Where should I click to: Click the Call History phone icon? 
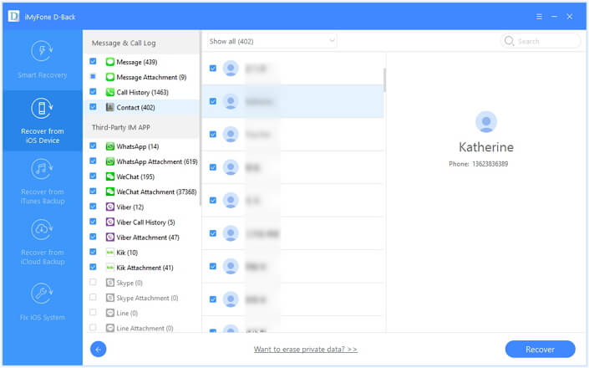coord(110,92)
